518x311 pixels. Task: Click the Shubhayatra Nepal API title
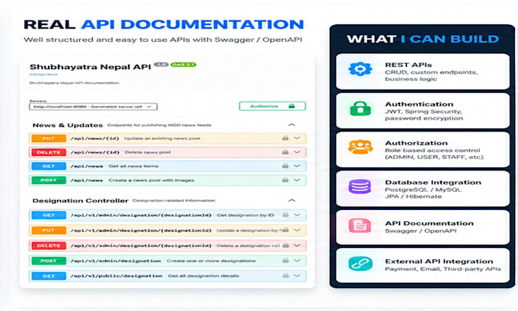[90, 67]
